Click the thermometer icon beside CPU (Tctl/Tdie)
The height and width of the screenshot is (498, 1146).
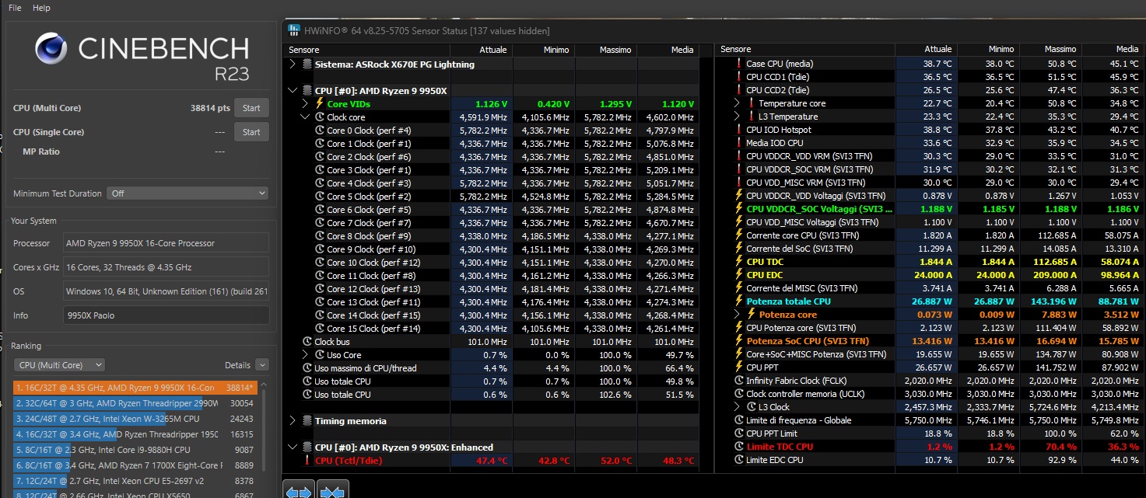click(x=307, y=461)
